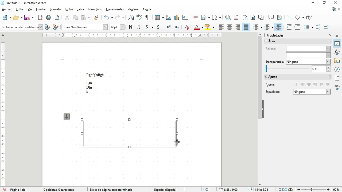Insert a page break
The image size is (342, 192).
(195, 18)
